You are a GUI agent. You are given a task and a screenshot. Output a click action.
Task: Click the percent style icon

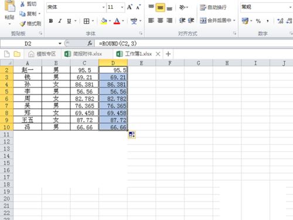pyautogui.click(x=258, y=21)
